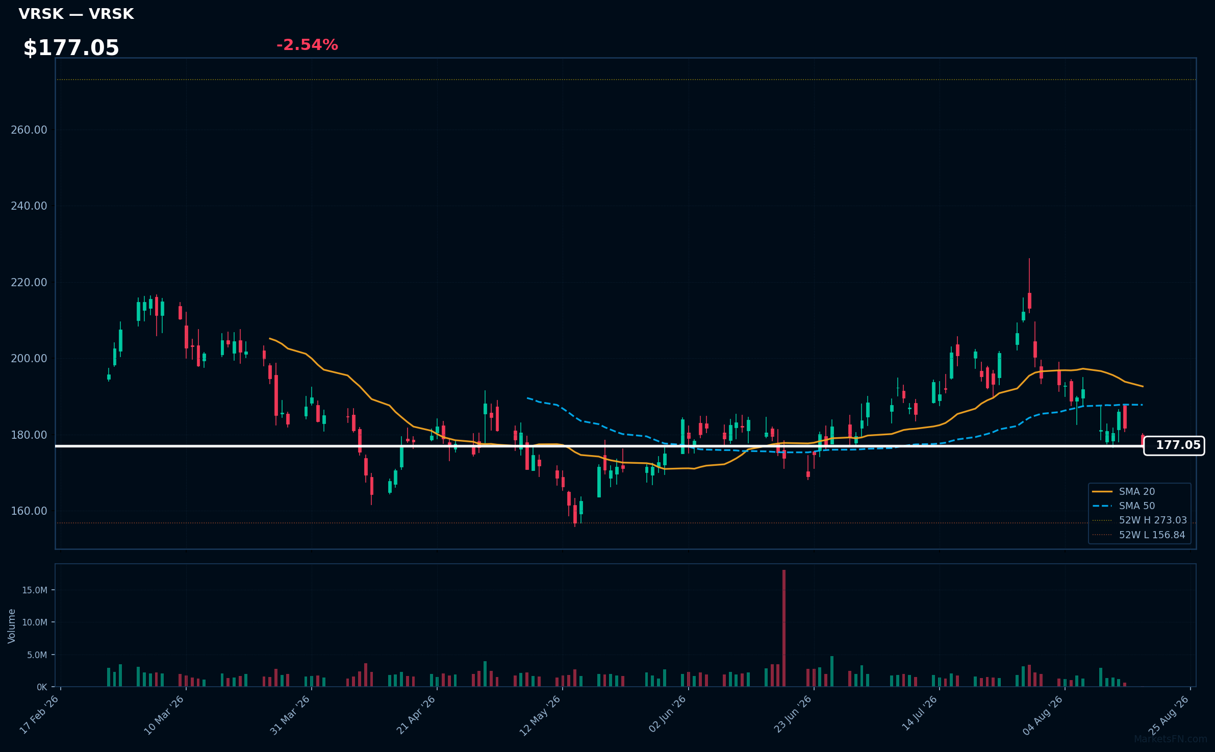This screenshot has height=752, width=1215.
Task: Click the 160.00 price axis label
Action: 29,511
